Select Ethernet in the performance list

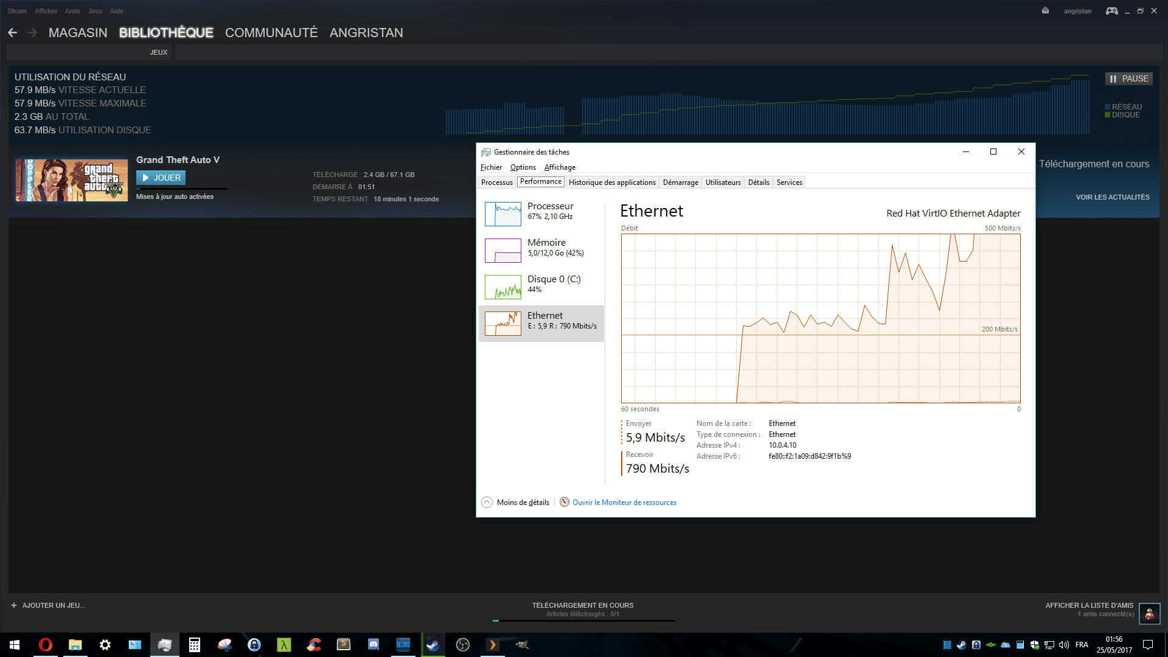pos(541,323)
